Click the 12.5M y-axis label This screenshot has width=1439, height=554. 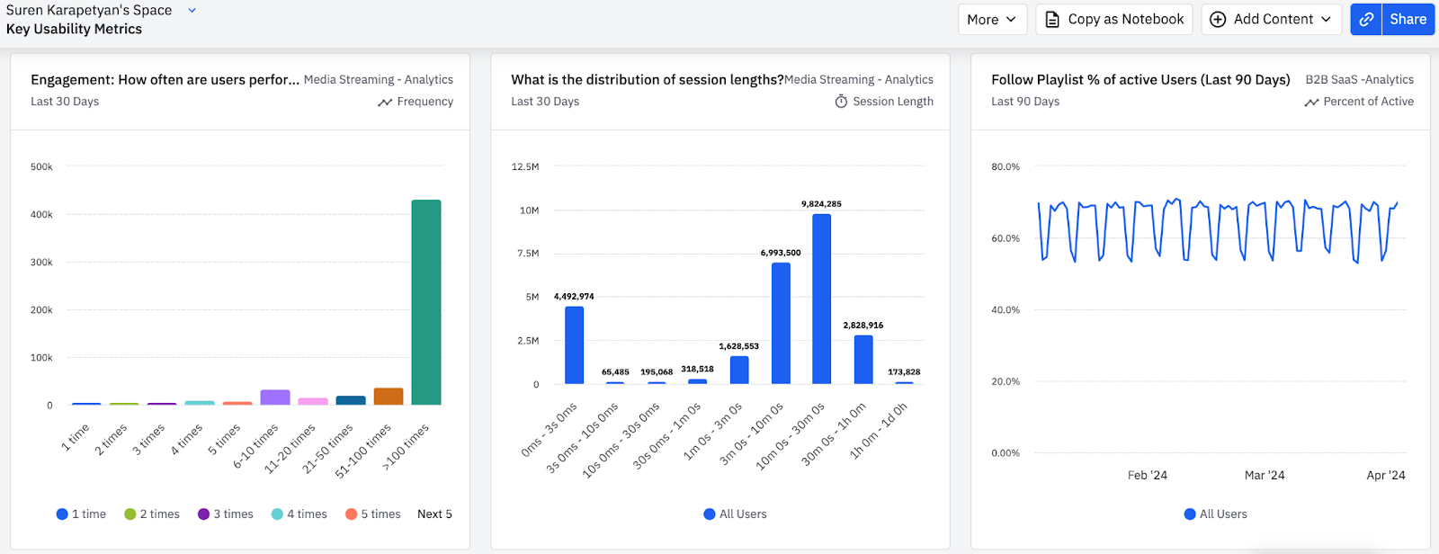[525, 167]
